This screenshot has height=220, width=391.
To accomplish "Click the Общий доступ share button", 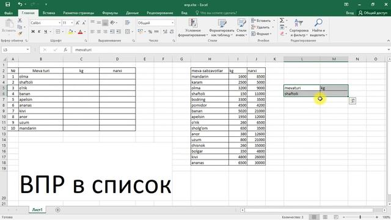I will coord(373,13).
